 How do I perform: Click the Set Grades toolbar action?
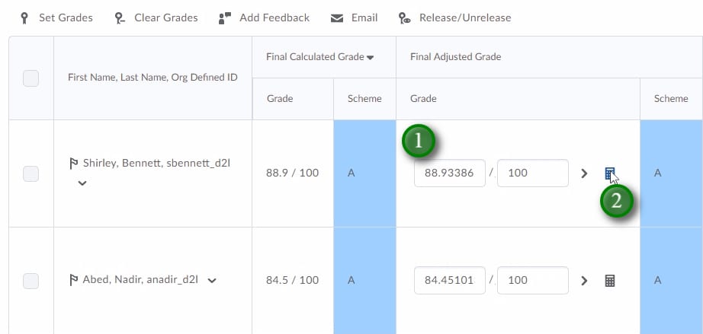pyautogui.click(x=56, y=17)
